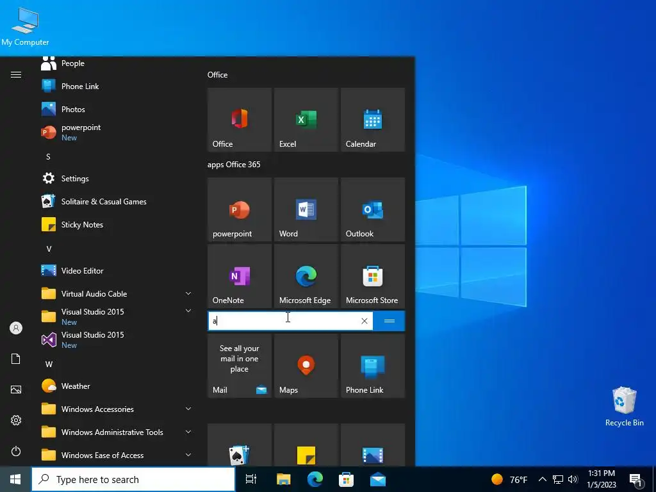656x492 pixels.
Task: Open the notification center
Action: [x=636, y=479]
